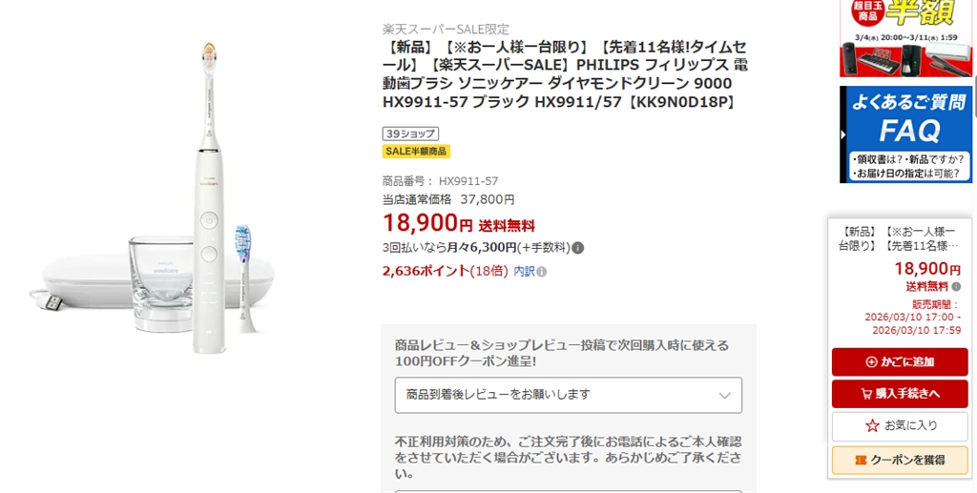Proceed to checkout via 購入手続きへ
Screen dimensions: 977x493
(x=900, y=394)
